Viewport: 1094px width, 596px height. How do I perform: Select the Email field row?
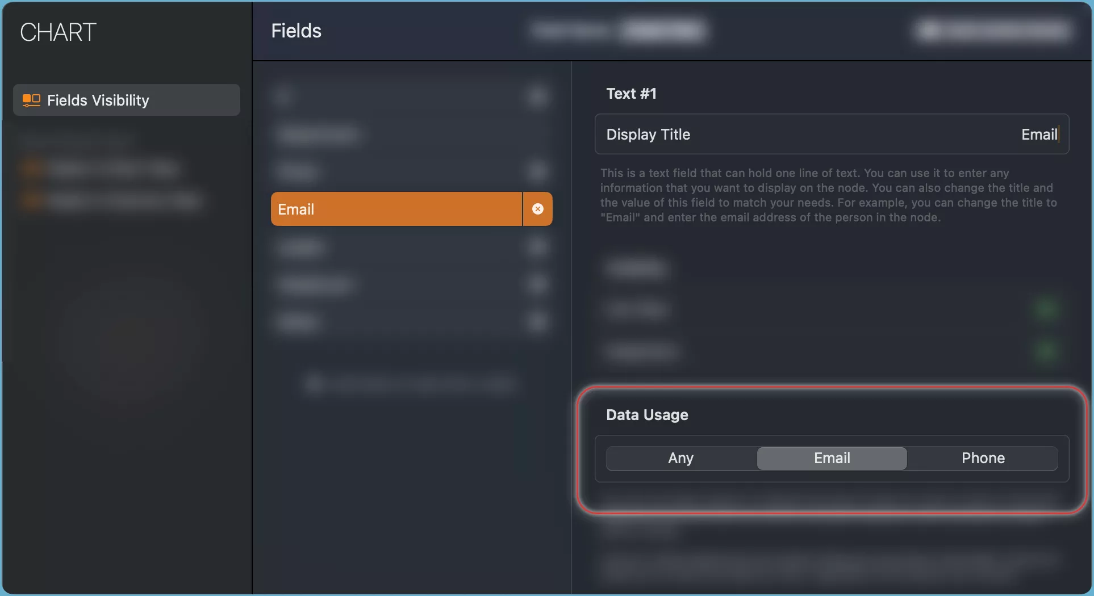pos(396,209)
